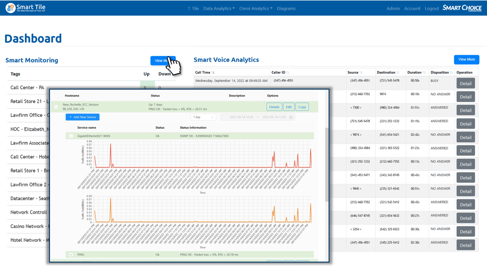Click Add New Service button
487x276 pixels.
[82, 117]
